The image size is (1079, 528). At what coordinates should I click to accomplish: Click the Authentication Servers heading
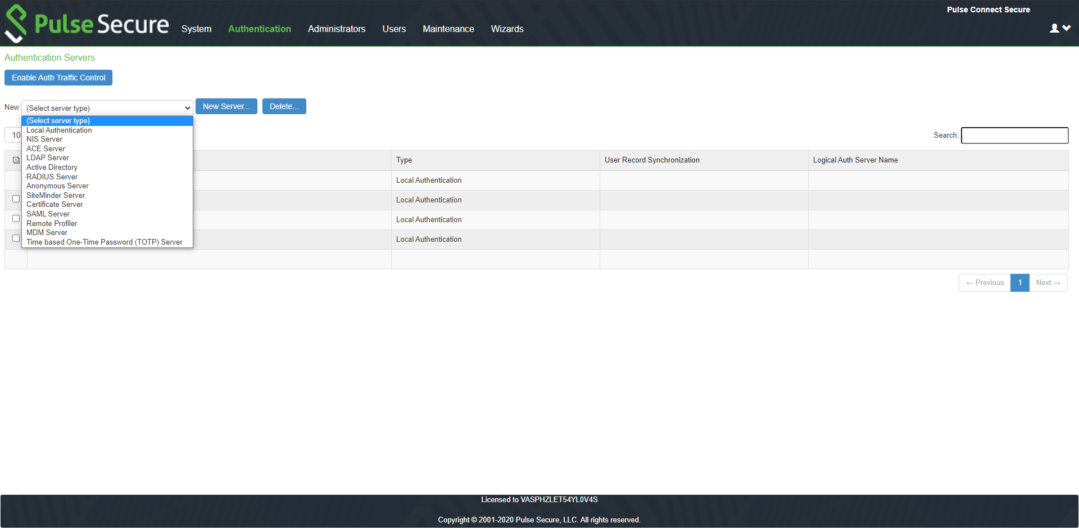(x=49, y=57)
